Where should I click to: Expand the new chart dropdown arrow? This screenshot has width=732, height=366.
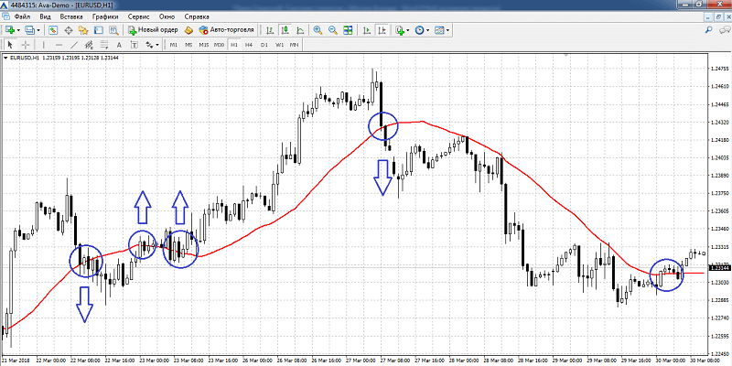[18, 30]
